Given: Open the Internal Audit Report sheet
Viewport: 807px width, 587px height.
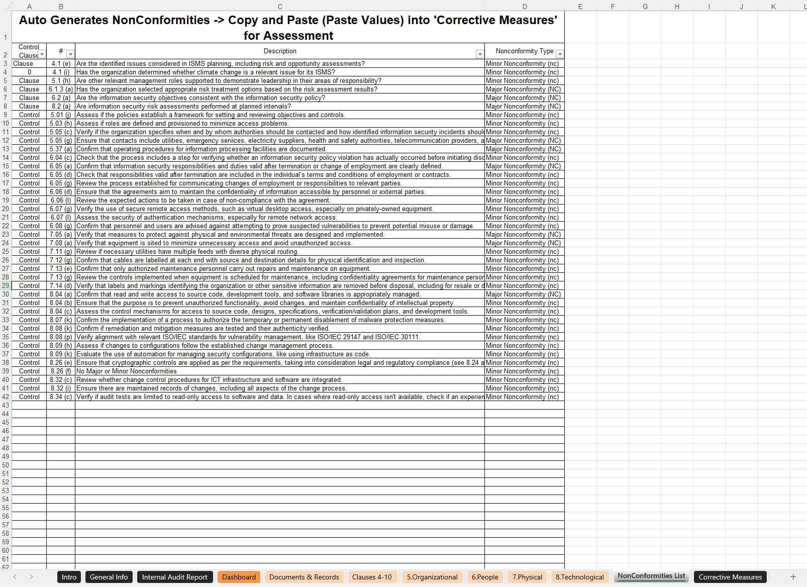Looking at the screenshot, I should pos(175,577).
